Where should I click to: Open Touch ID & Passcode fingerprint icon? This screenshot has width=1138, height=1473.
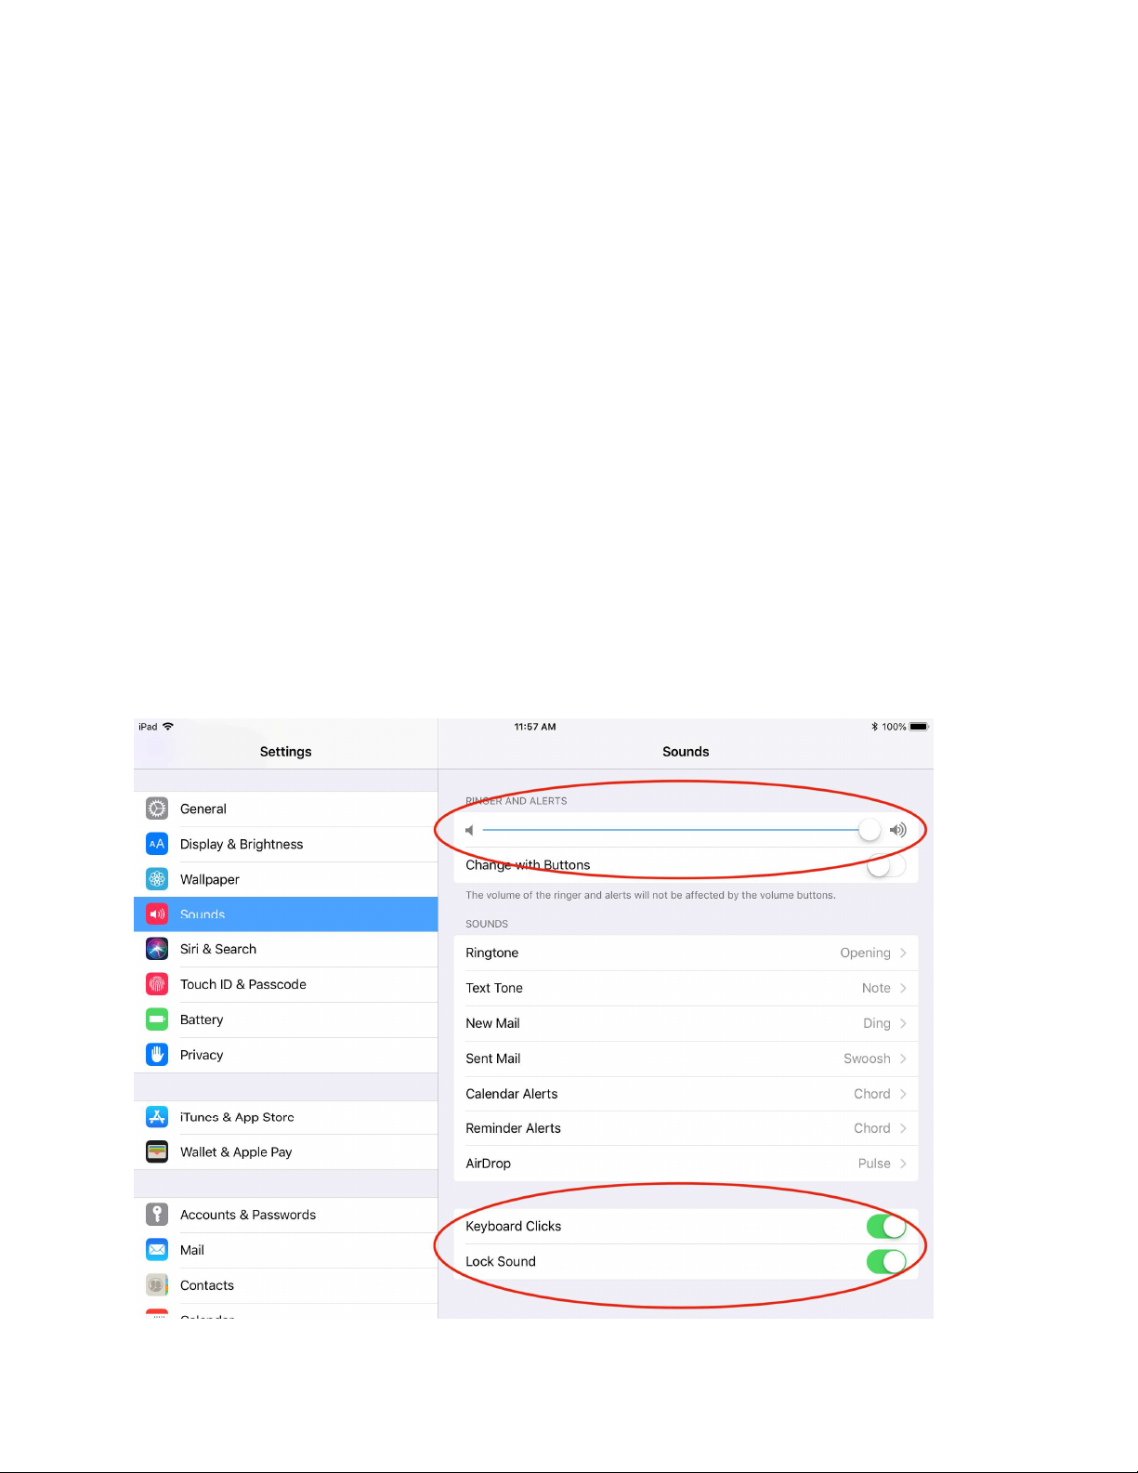[157, 984]
